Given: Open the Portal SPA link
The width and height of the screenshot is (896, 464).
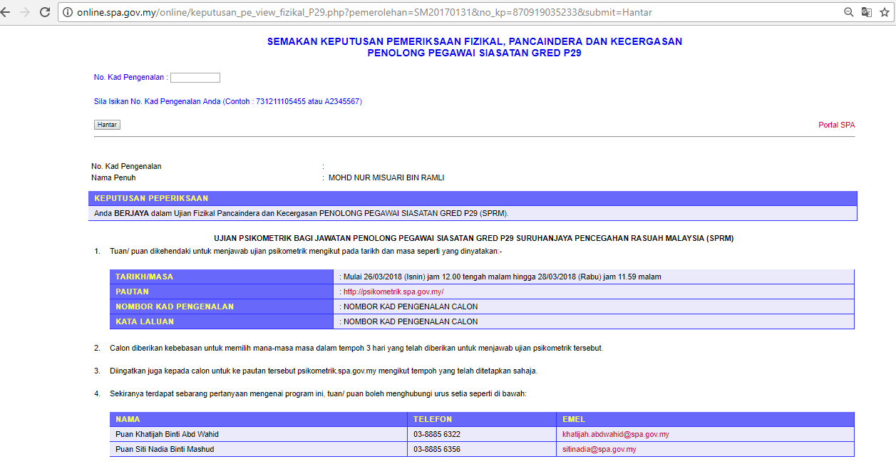Looking at the screenshot, I should click(836, 125).
